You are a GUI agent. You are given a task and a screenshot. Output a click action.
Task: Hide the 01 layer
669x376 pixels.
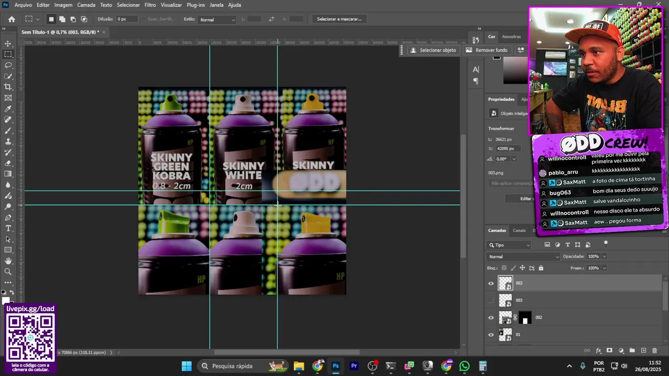[x=491, y=335]
